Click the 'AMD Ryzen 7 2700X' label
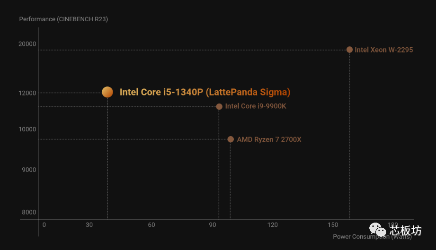Screen dimensions: 436x250 269,139
